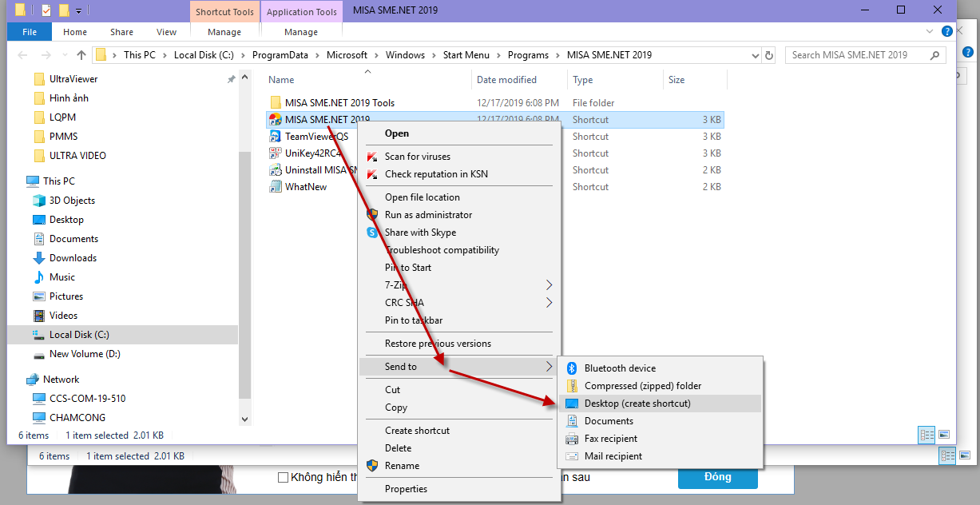This screenshot has height=505, width=980.
Task: Click the Help question mark icon
Action: [x=946, y=32]
